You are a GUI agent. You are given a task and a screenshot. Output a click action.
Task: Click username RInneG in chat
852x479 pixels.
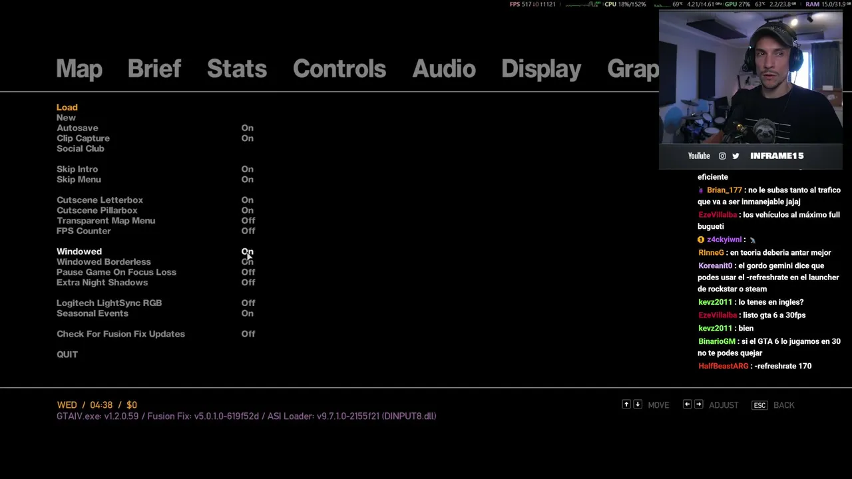711,253
